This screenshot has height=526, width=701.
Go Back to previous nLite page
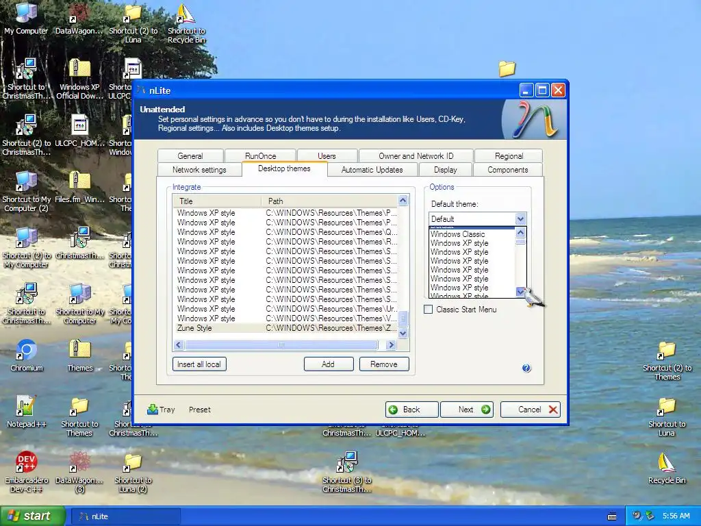click(x=411, y=410)
